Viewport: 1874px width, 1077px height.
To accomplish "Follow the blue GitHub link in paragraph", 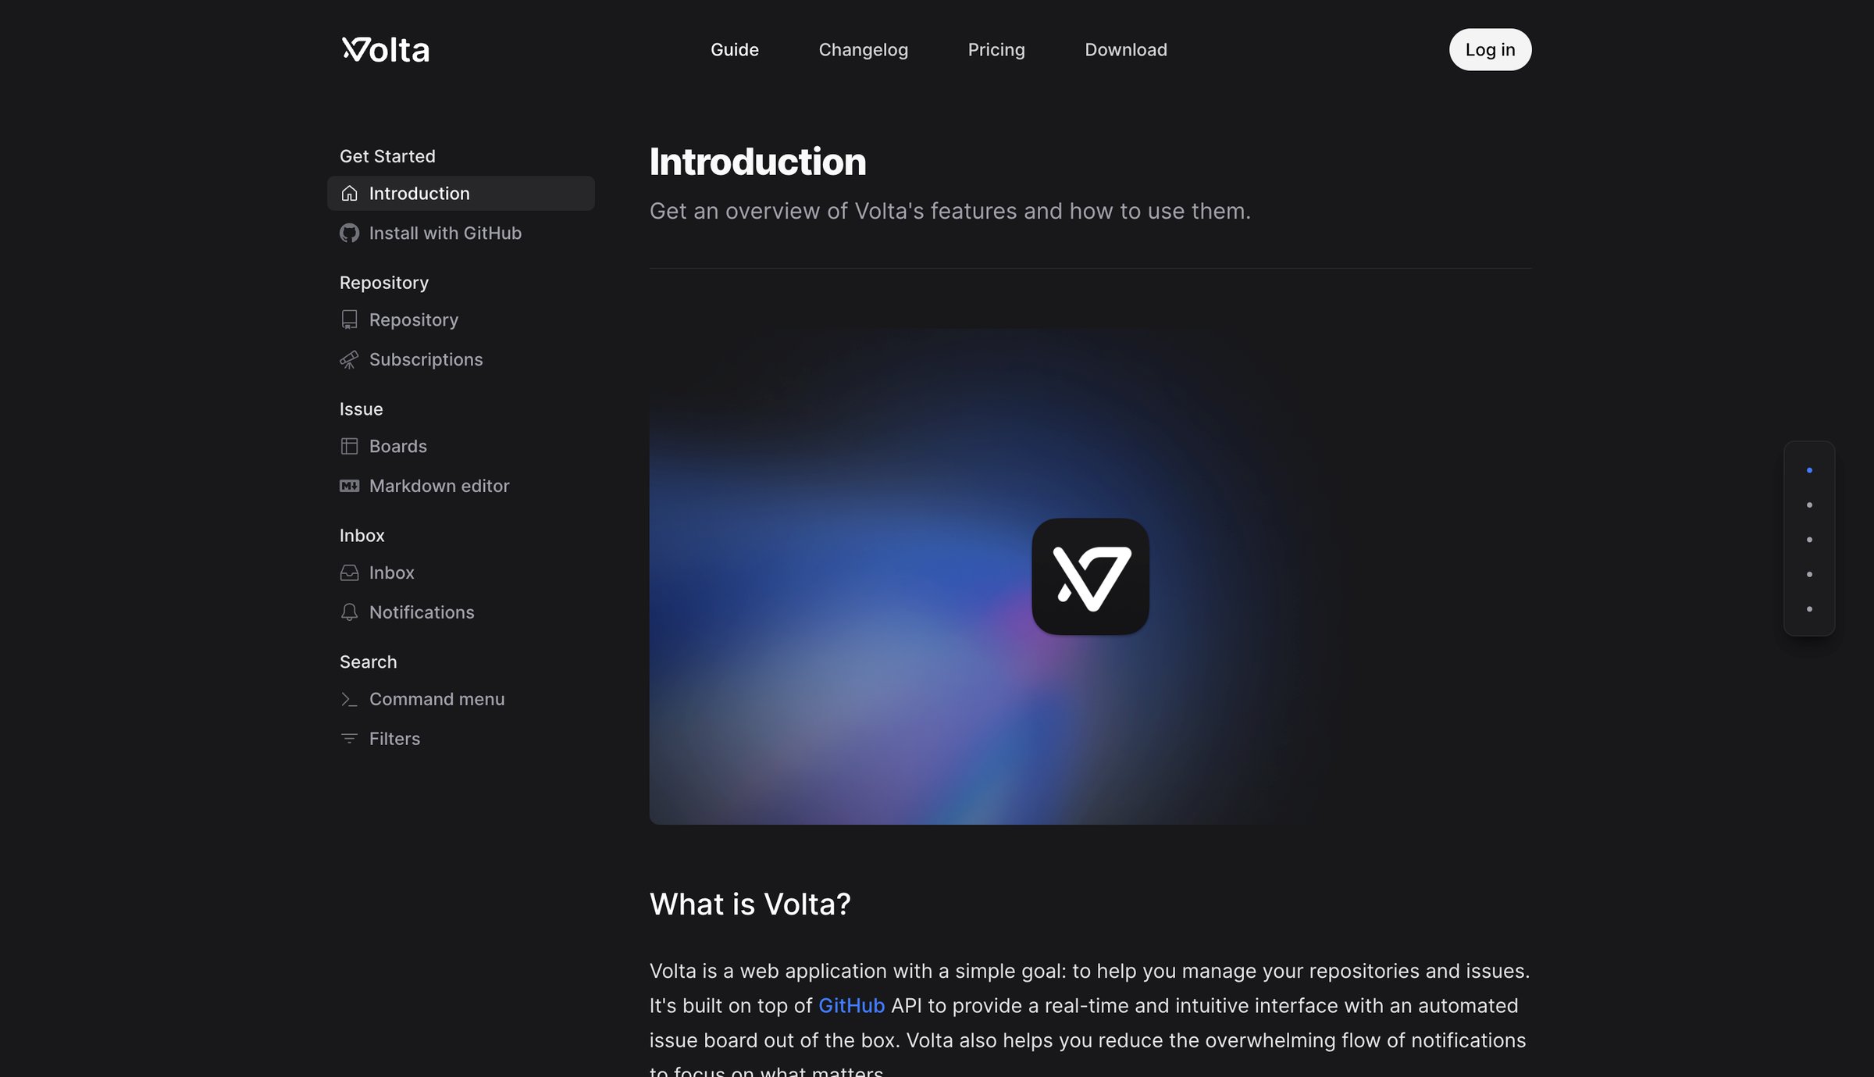I will click(x=850, y=1005).
